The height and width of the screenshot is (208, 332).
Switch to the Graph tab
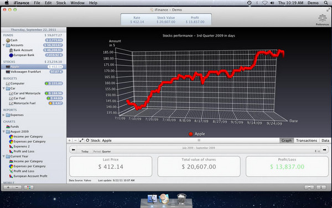coord(287,141)
